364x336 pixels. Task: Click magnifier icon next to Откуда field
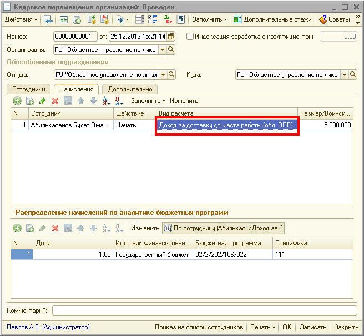point(171,75)
